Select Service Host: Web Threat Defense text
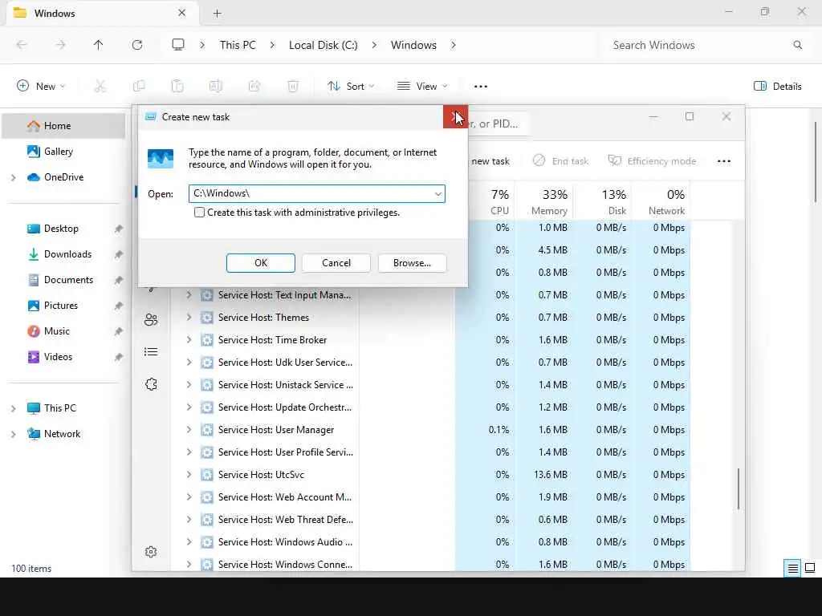Screen dimensions: 822x616 286,520
